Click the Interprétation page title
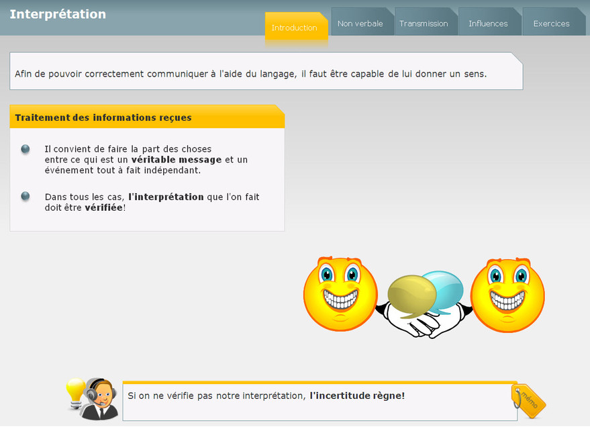This screenshot has width=590, height=427. [x=58, y=14]
